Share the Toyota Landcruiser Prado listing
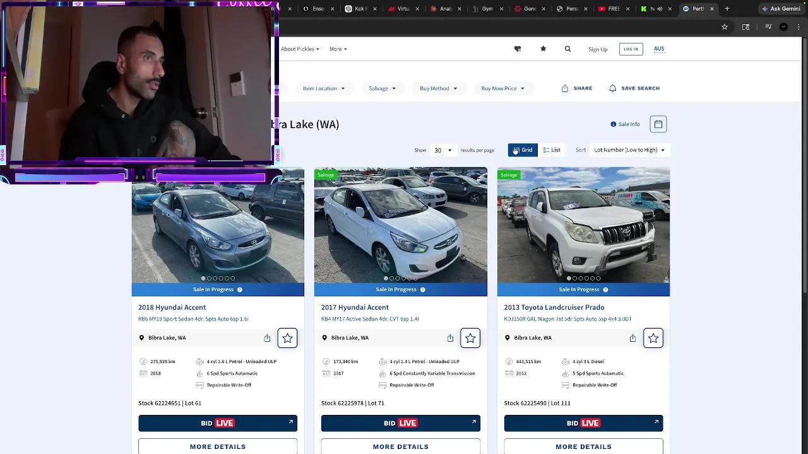808x454 pixels. [633, 338]
